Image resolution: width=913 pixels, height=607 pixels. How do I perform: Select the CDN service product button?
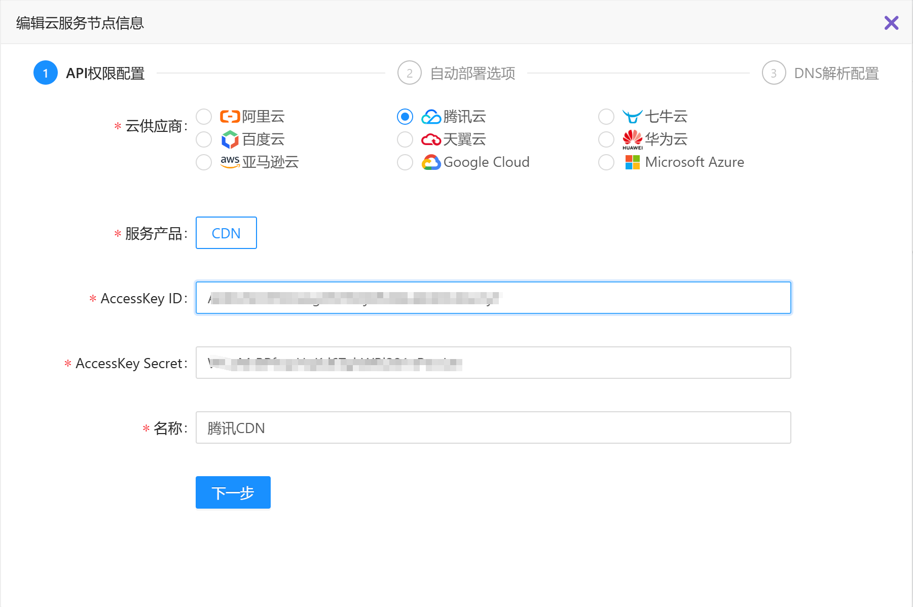226,233
